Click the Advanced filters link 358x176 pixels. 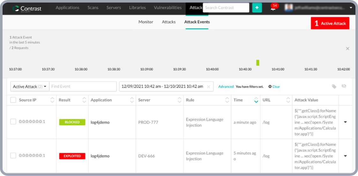pos(226,86)
